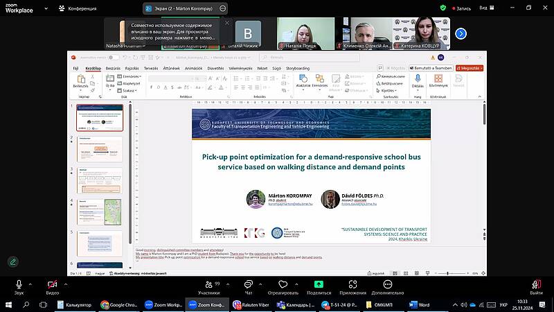Viewport: 554px width, 312px height.
Task: Switch to the Tervezés ribbon tab
Action: (x=151, y=68)
